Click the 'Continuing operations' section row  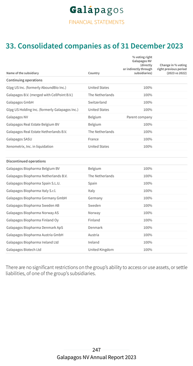(x=96, y=80)
